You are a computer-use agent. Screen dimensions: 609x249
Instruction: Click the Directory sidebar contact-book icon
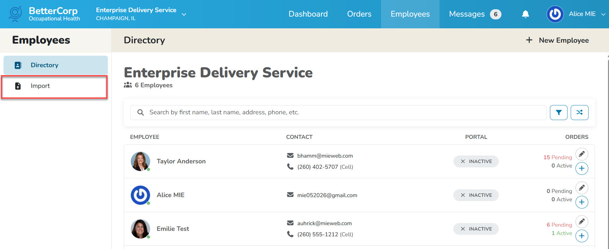pos(18,65)
